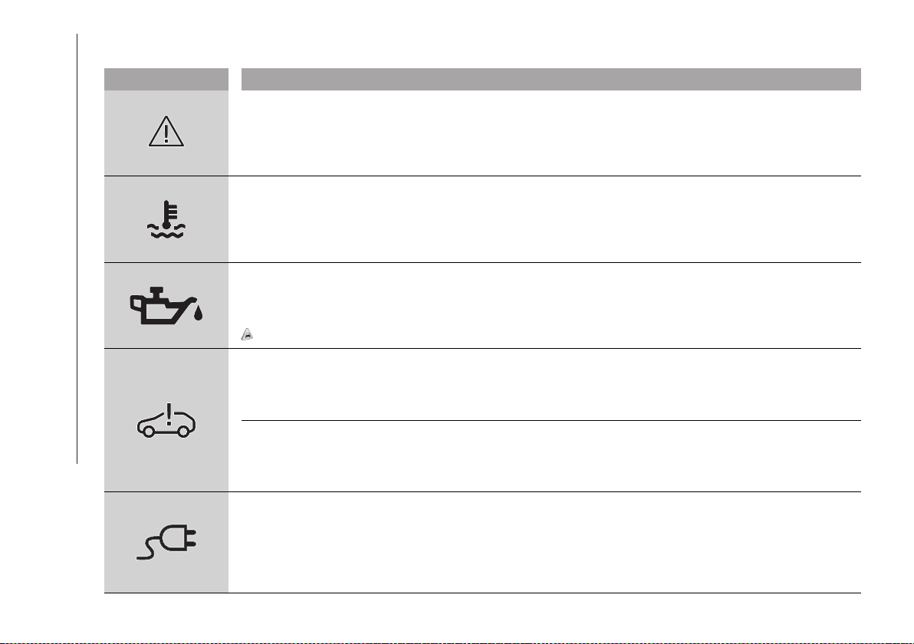The image size is (914, 644).
Task: Select the engine coolant temperature icon
Action: [x=166, y=219]
